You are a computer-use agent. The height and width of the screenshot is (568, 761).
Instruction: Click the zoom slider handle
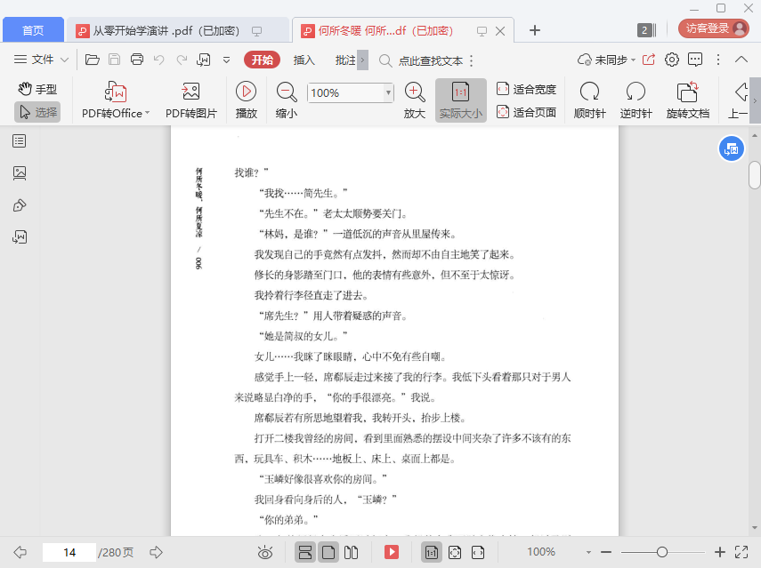tap(662, 552)
